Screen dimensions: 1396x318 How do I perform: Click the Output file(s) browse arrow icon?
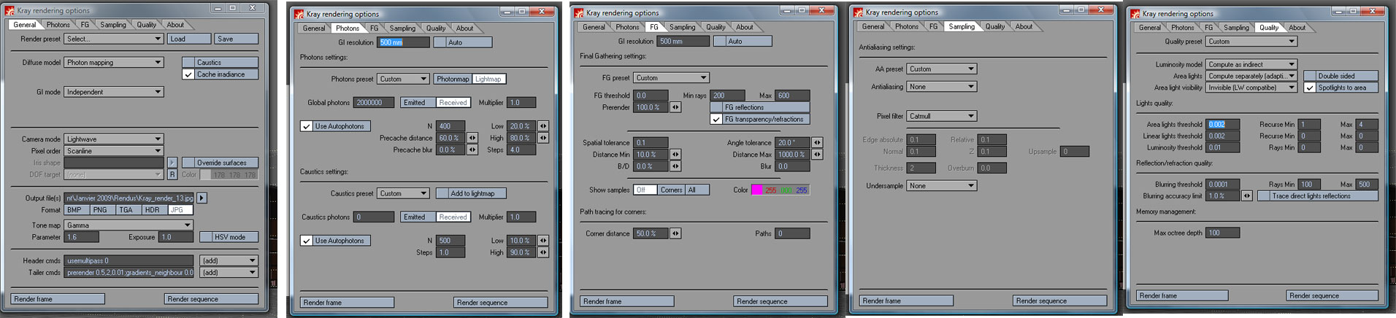(202, 198)
